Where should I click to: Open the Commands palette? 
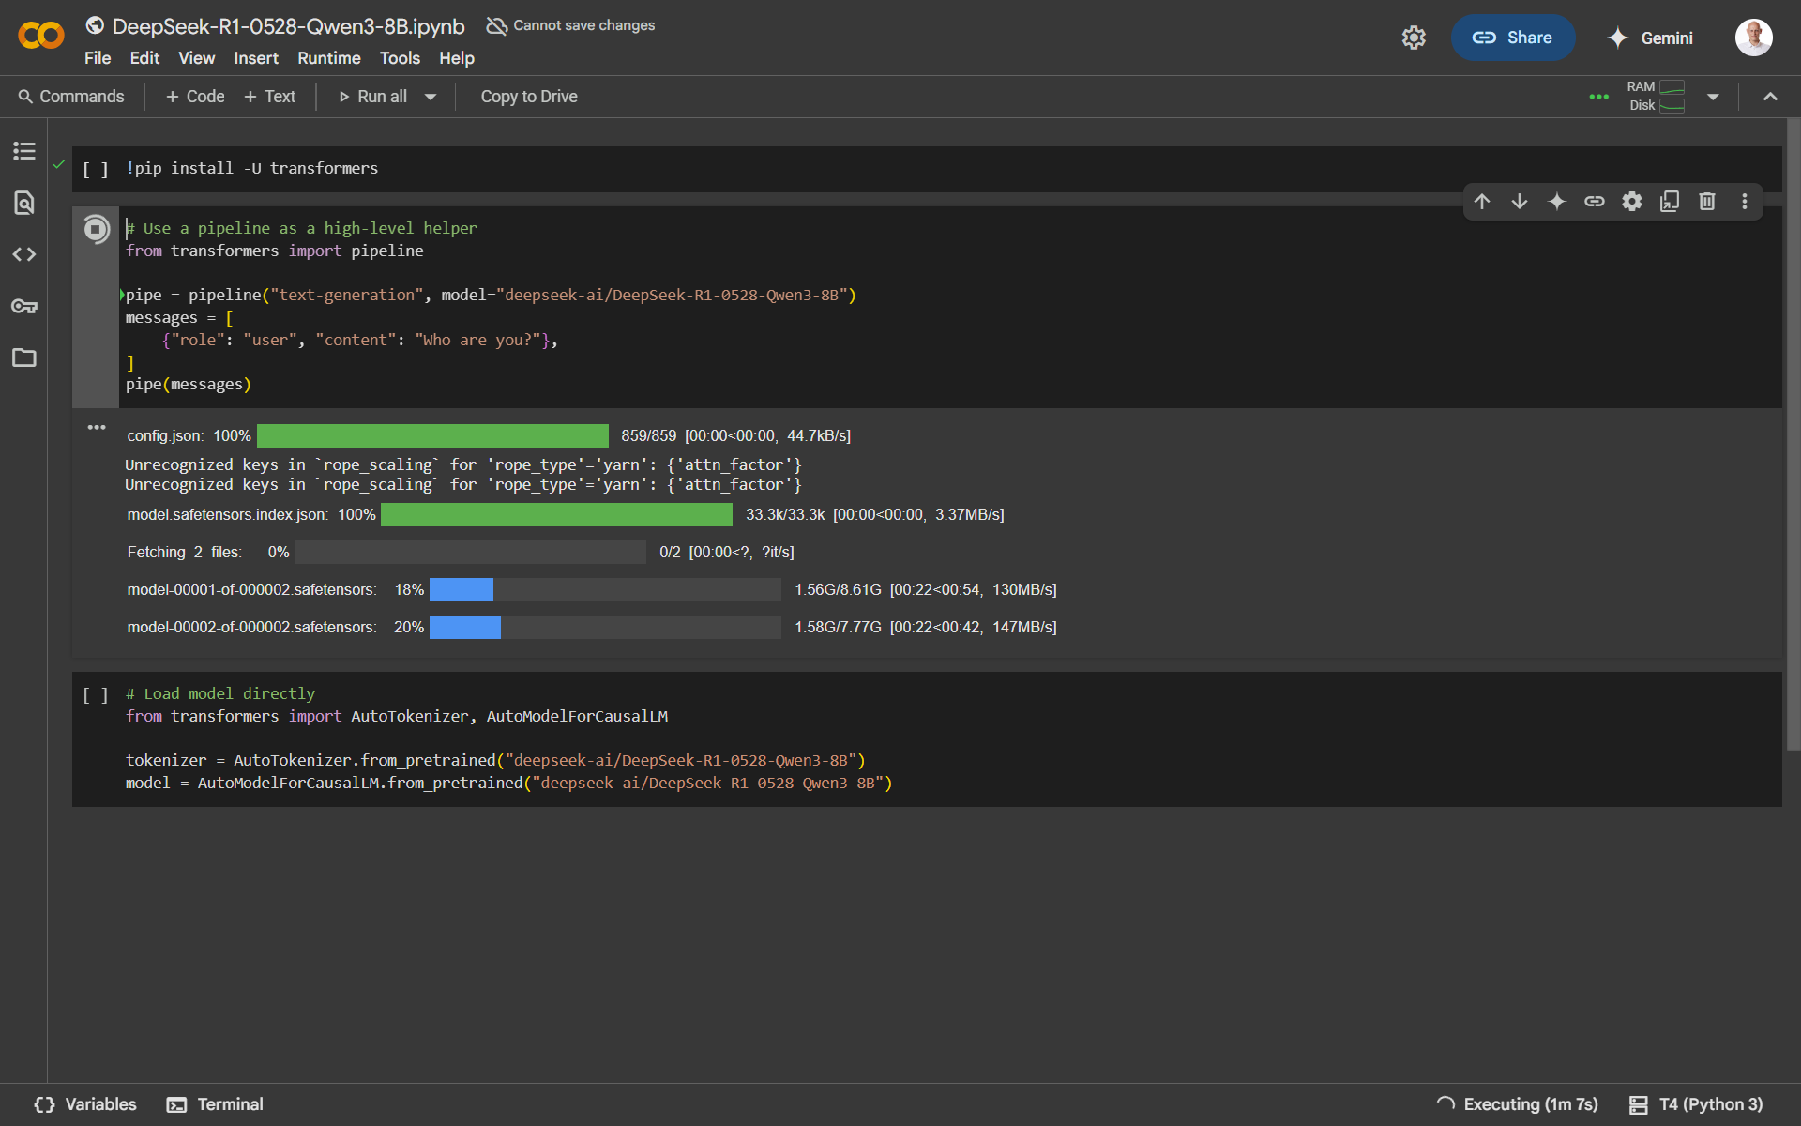pyautogui.click(x=71, y=97)
